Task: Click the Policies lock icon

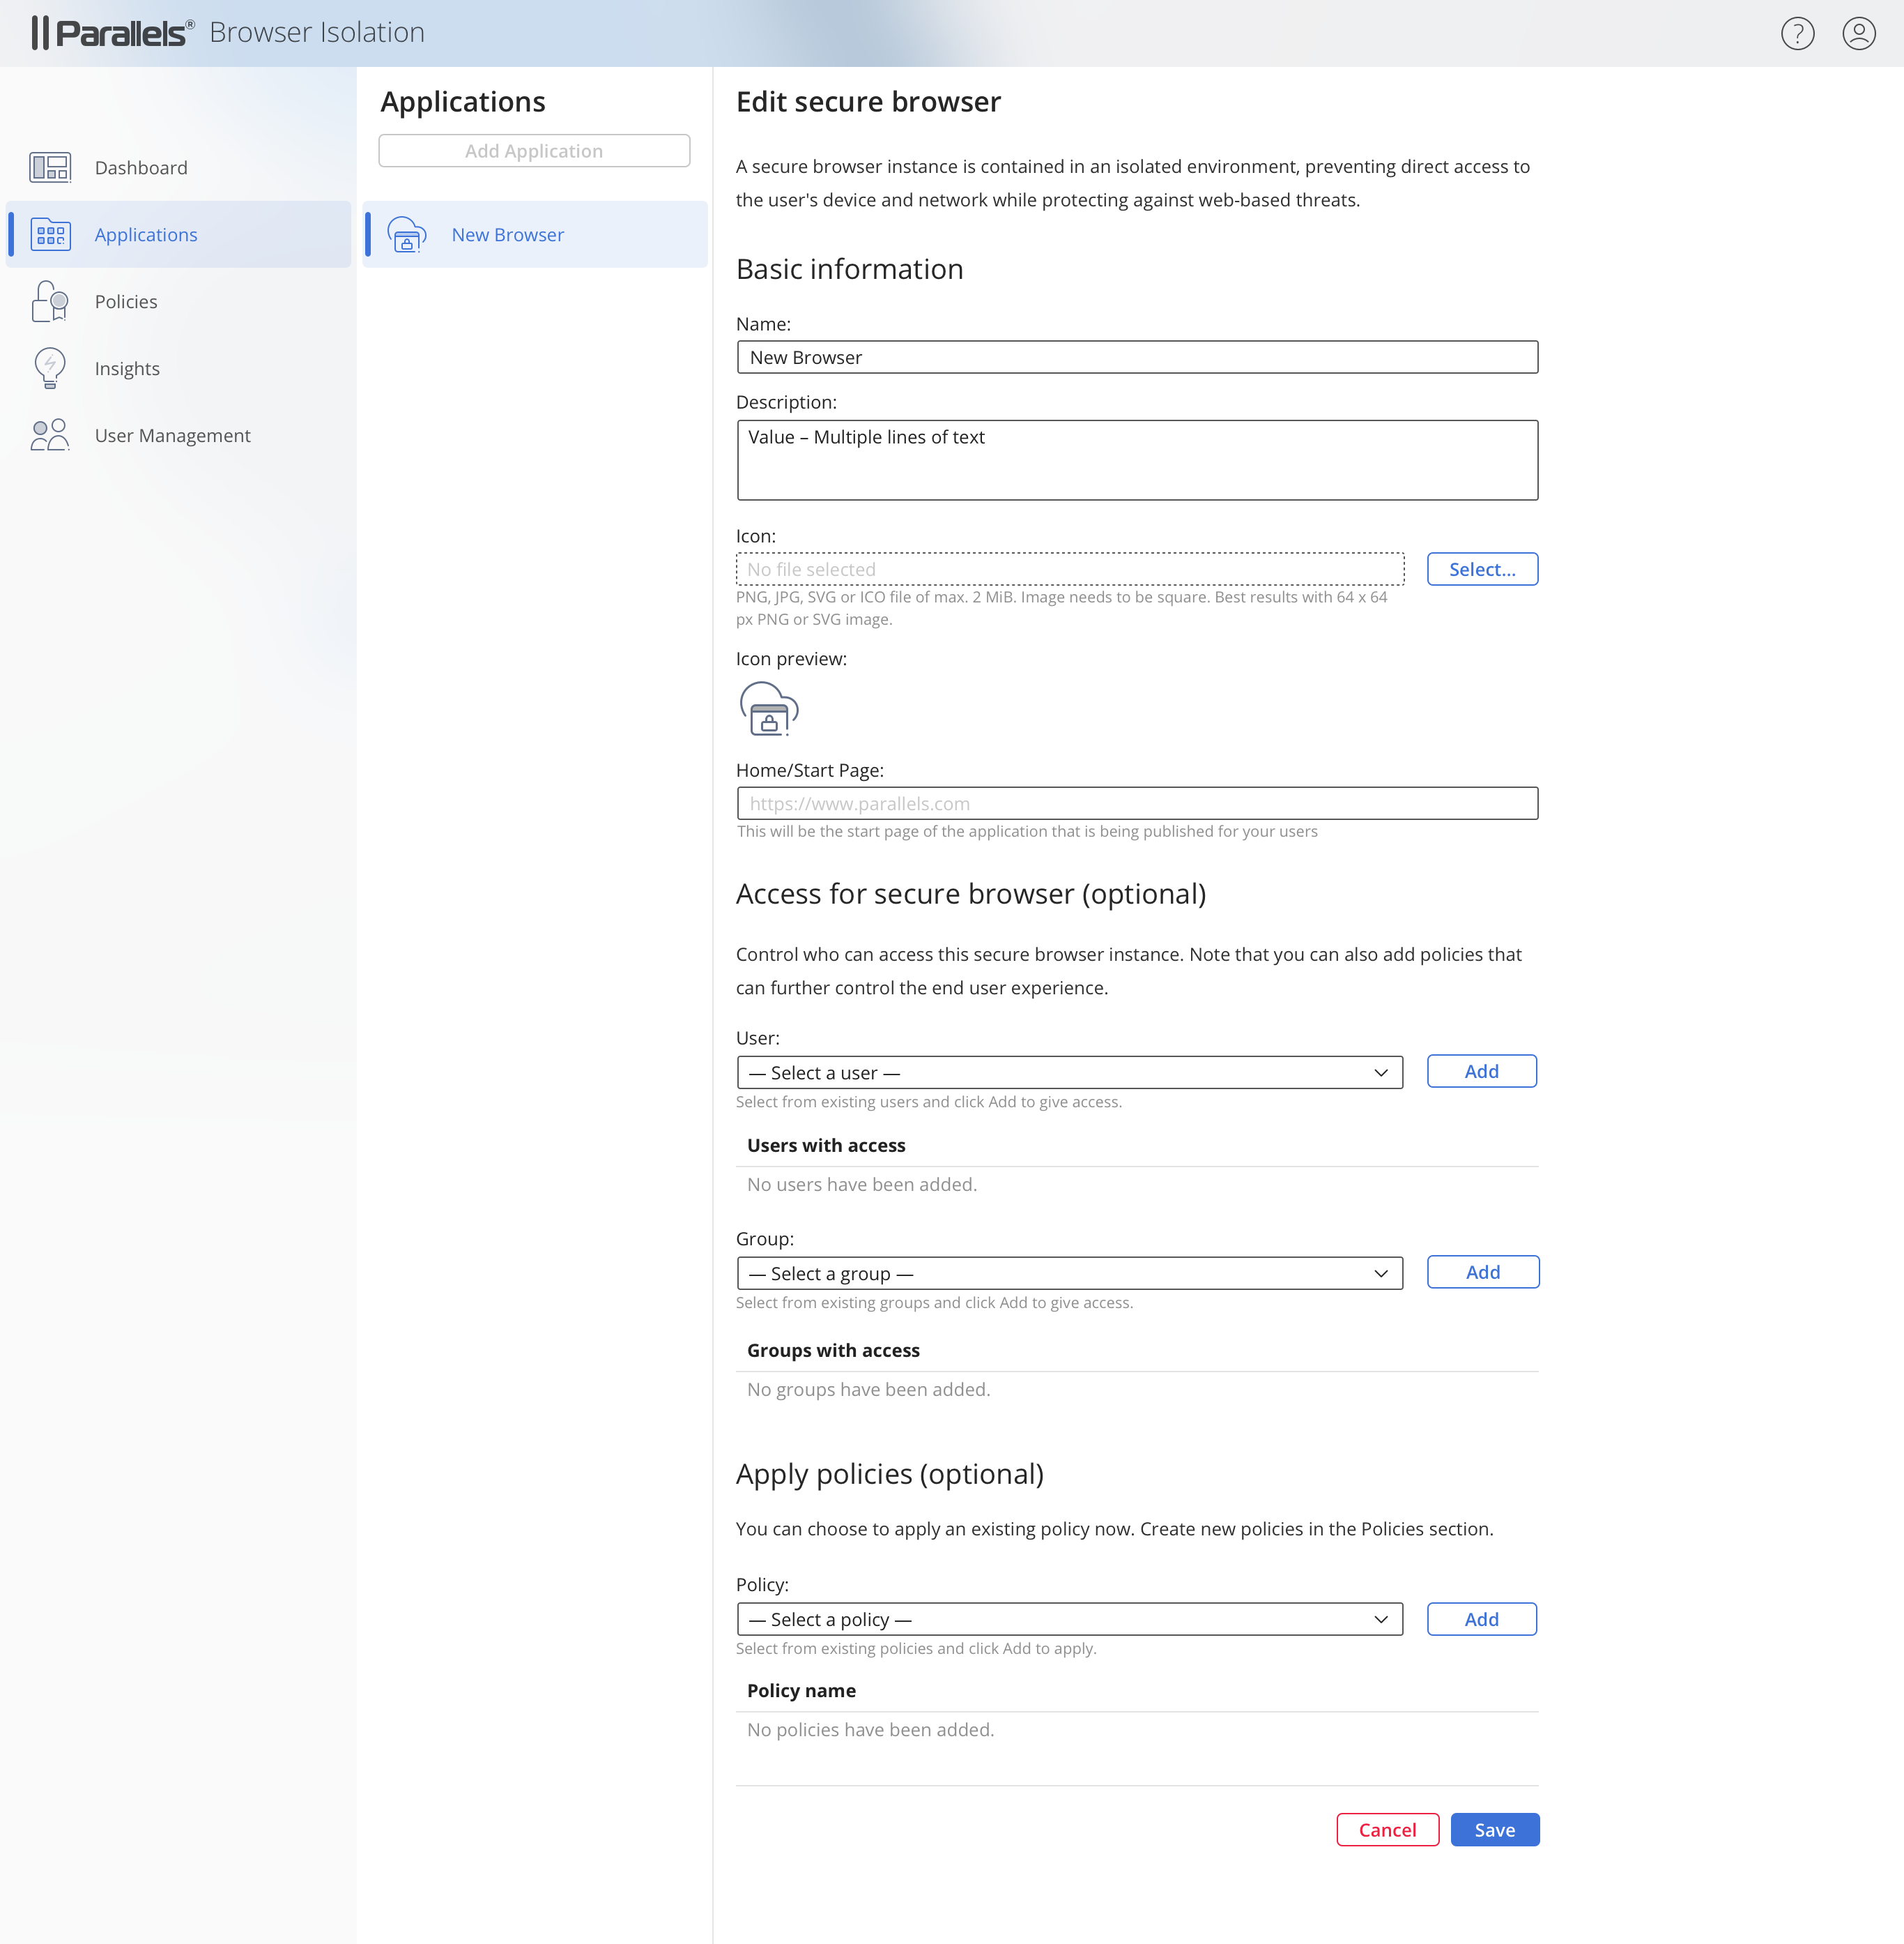Action: [50, 301]
